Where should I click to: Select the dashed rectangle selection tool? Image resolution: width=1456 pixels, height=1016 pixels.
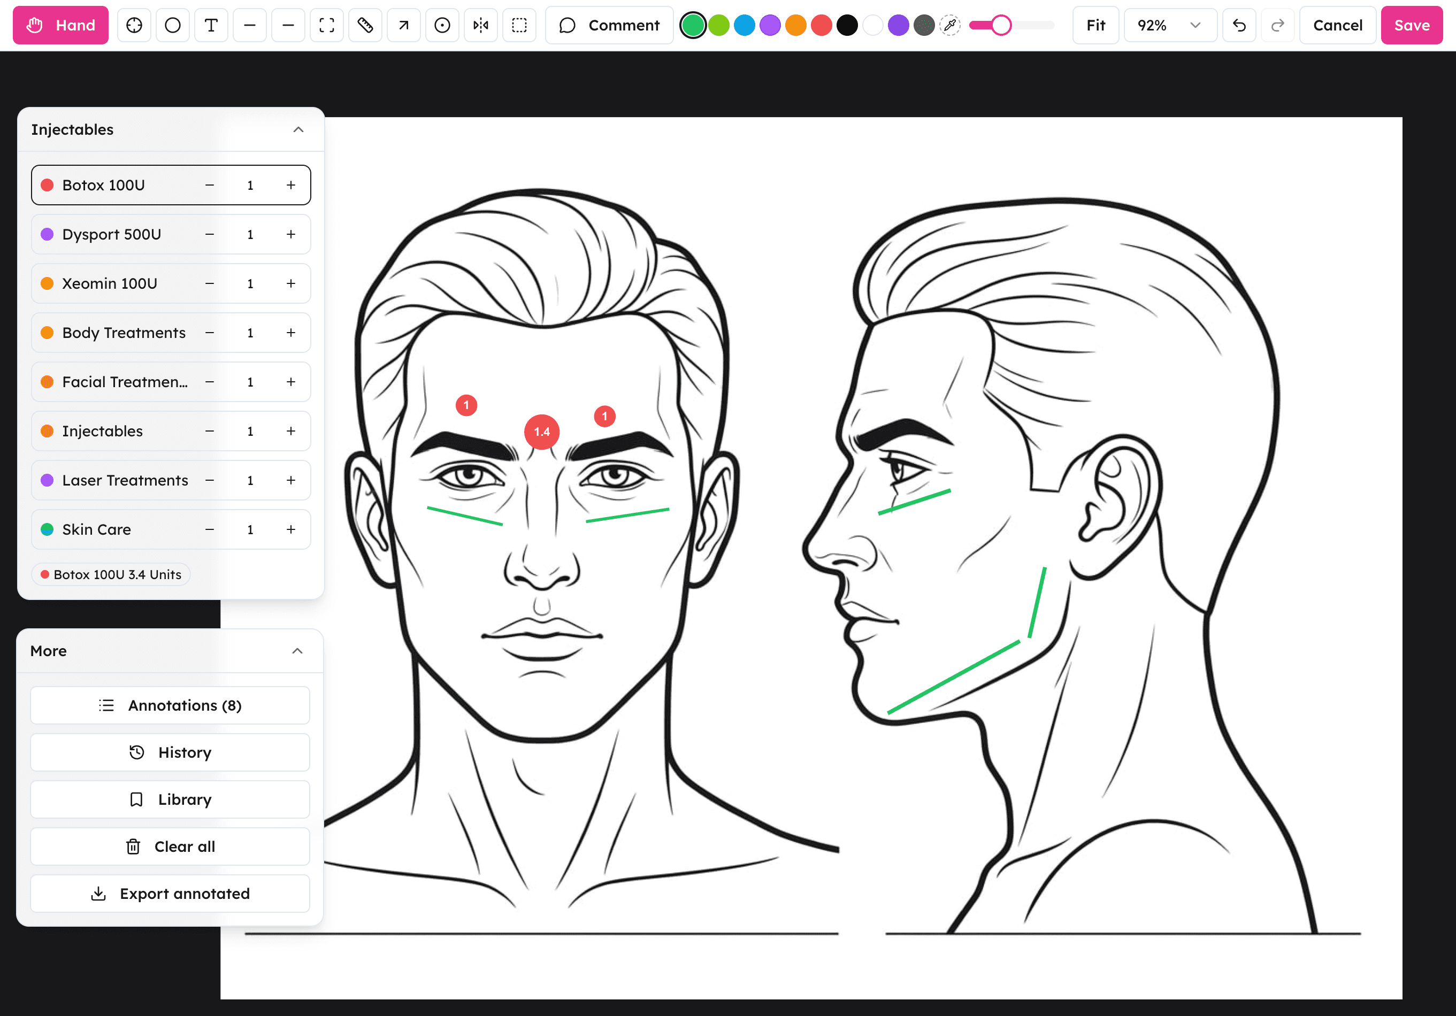tap(519, 25)
